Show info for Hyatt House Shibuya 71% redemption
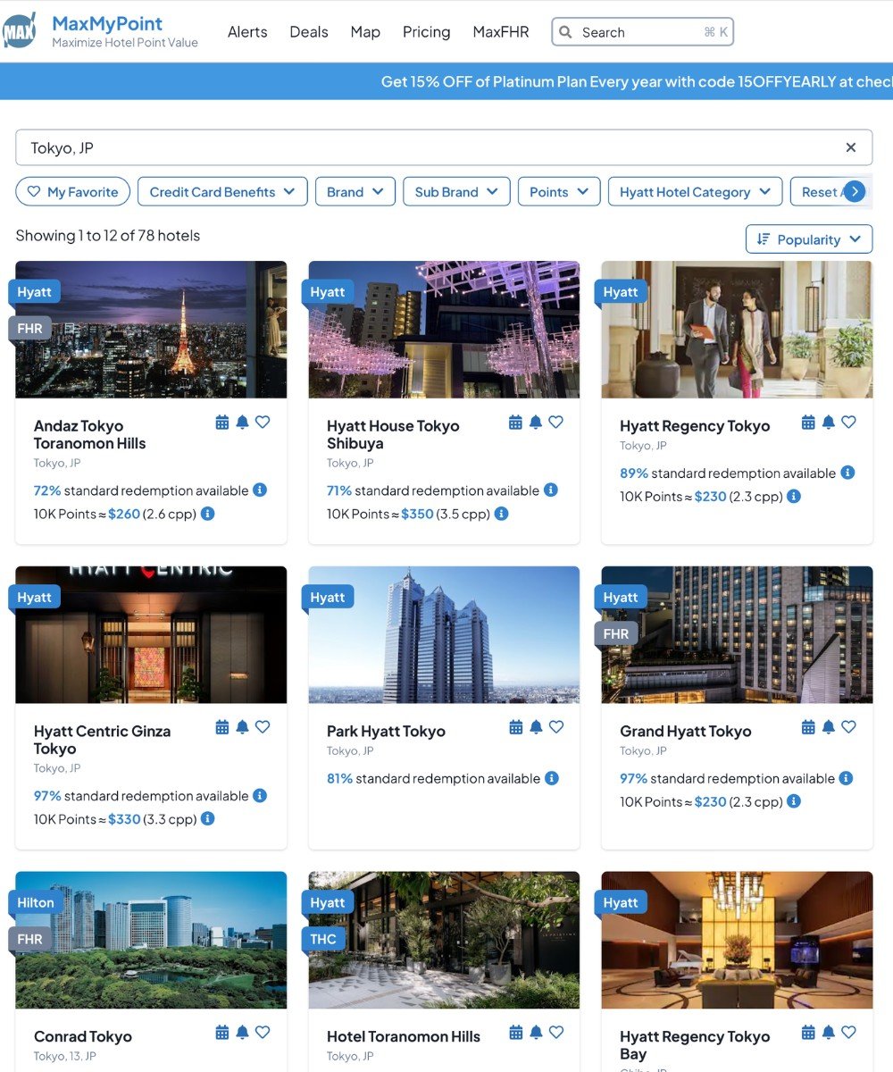 551,490
